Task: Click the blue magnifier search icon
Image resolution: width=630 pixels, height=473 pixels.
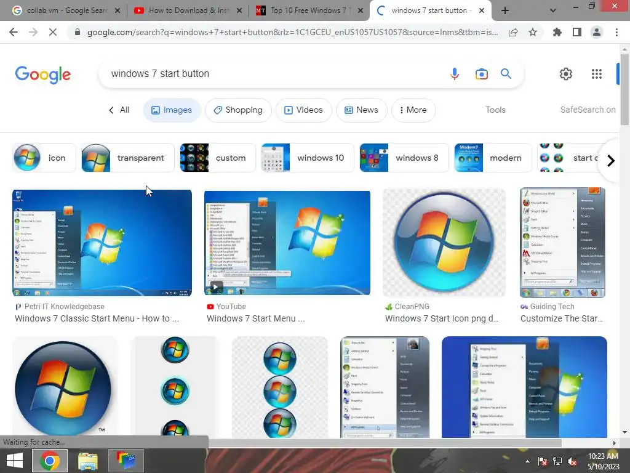Action: tap(506, 74)
